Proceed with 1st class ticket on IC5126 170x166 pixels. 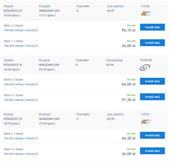click(152, 43)
